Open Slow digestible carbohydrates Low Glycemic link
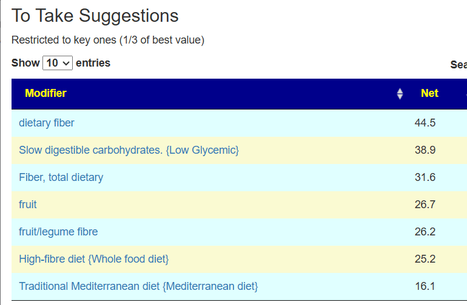Image resolution: width=467 pixels, height=305 pixels. 129,150
